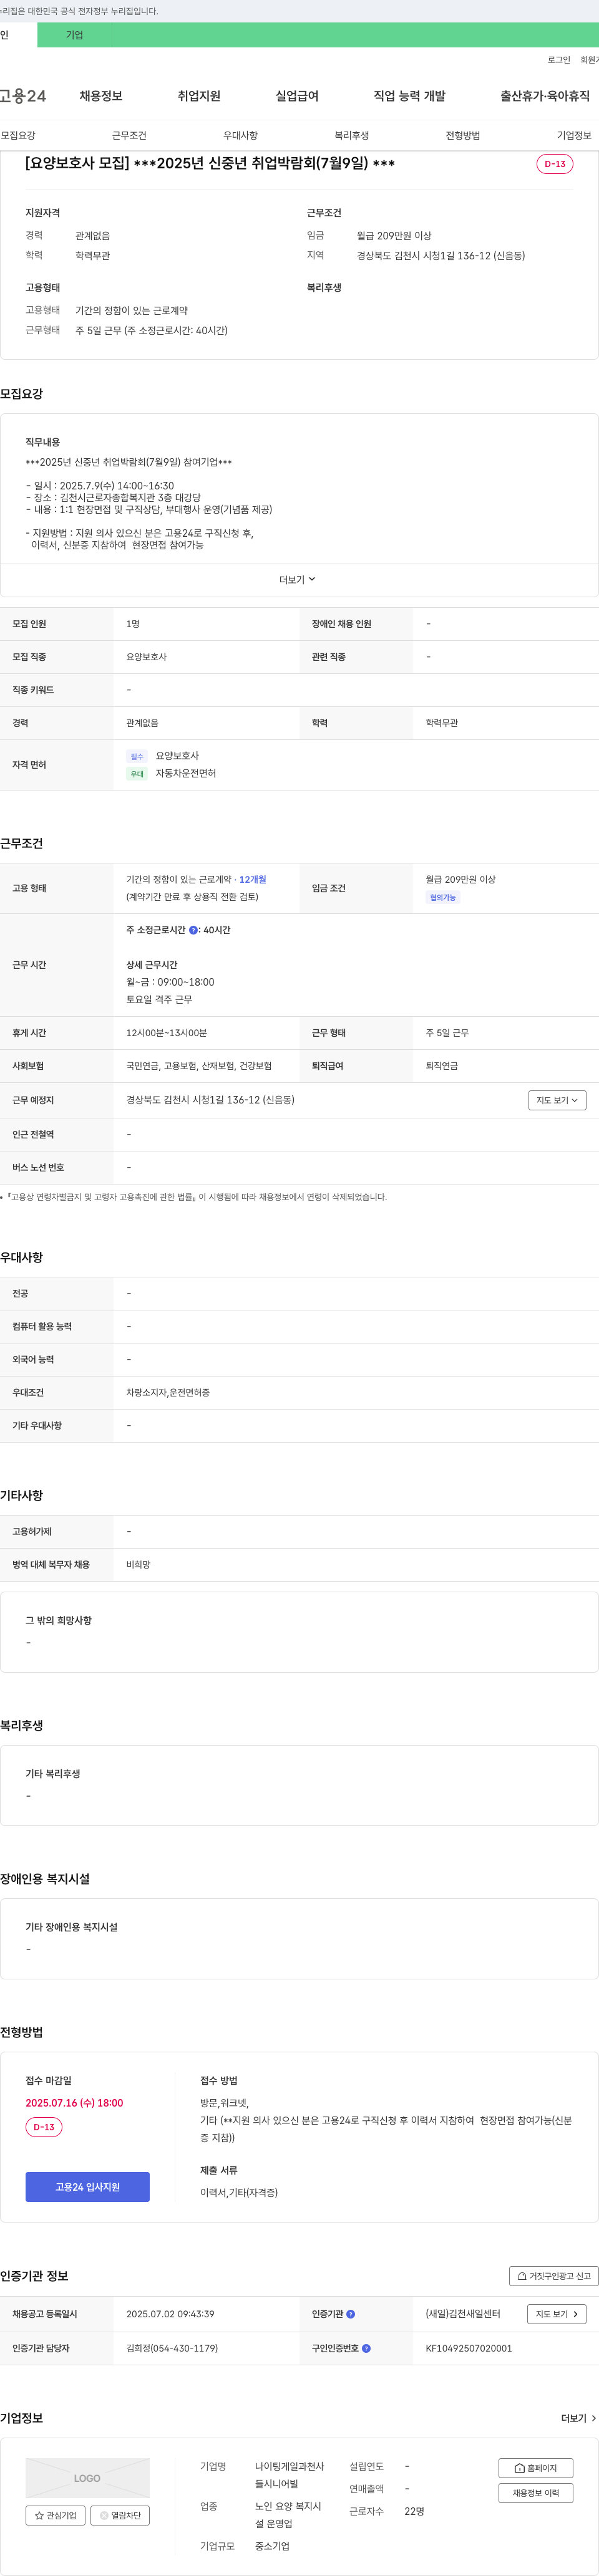Block company with 열람차단 button
599x2576 pixels.
pos(120,2515)
